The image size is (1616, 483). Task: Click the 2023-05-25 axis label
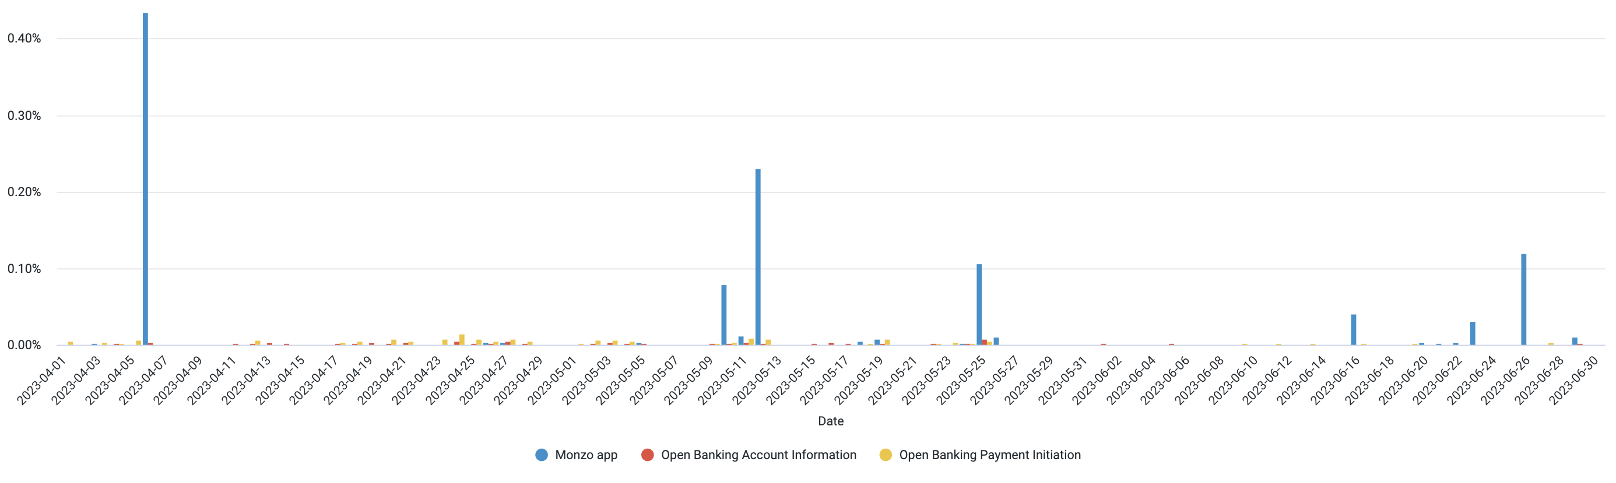pos(961,380)
